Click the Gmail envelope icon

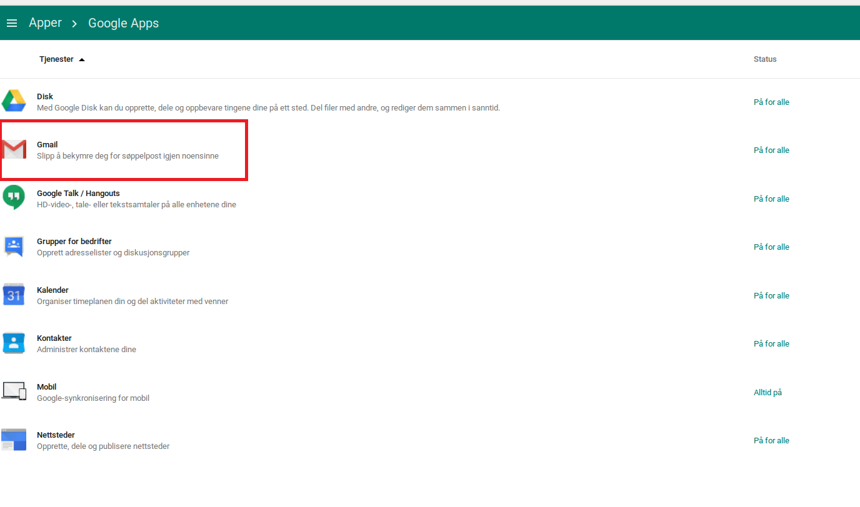[x=14, y=150]
